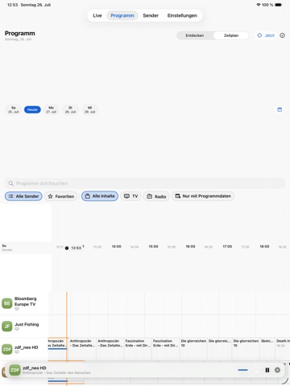Enable Nur mit Programmdaten filter
The image size is (290, 386).
click(203, 196)
